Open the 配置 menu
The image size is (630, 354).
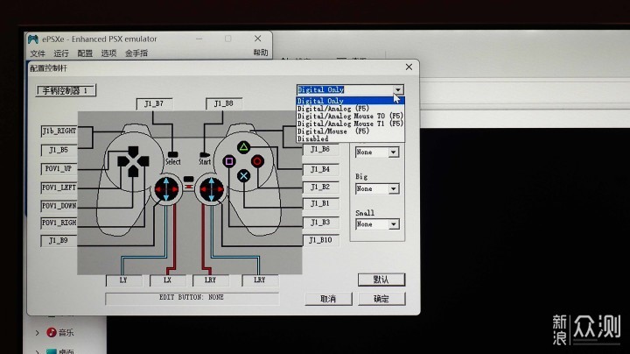[85, 53]
